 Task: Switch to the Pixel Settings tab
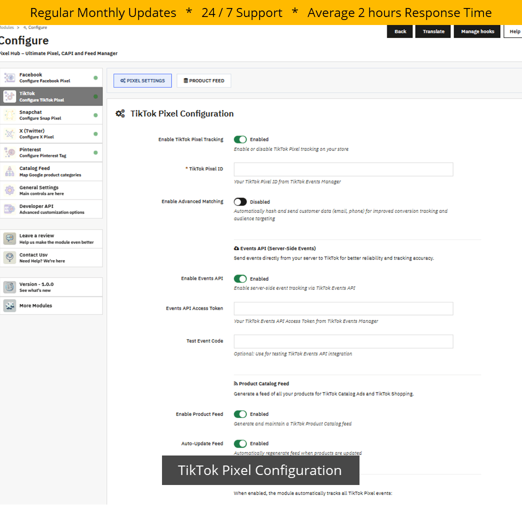pos(142,80)
